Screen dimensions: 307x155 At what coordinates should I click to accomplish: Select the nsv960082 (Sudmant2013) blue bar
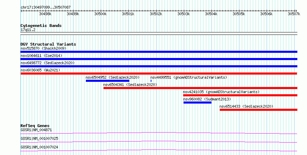coord(197,103)
